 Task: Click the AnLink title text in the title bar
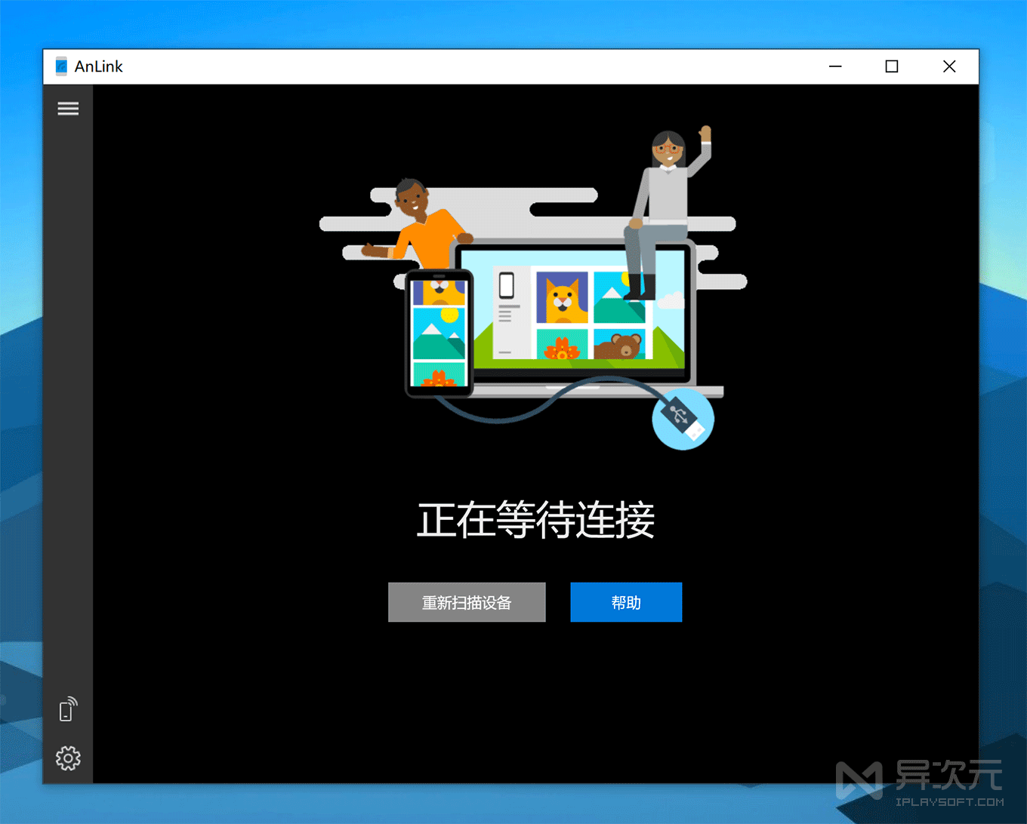pos(98,66)
